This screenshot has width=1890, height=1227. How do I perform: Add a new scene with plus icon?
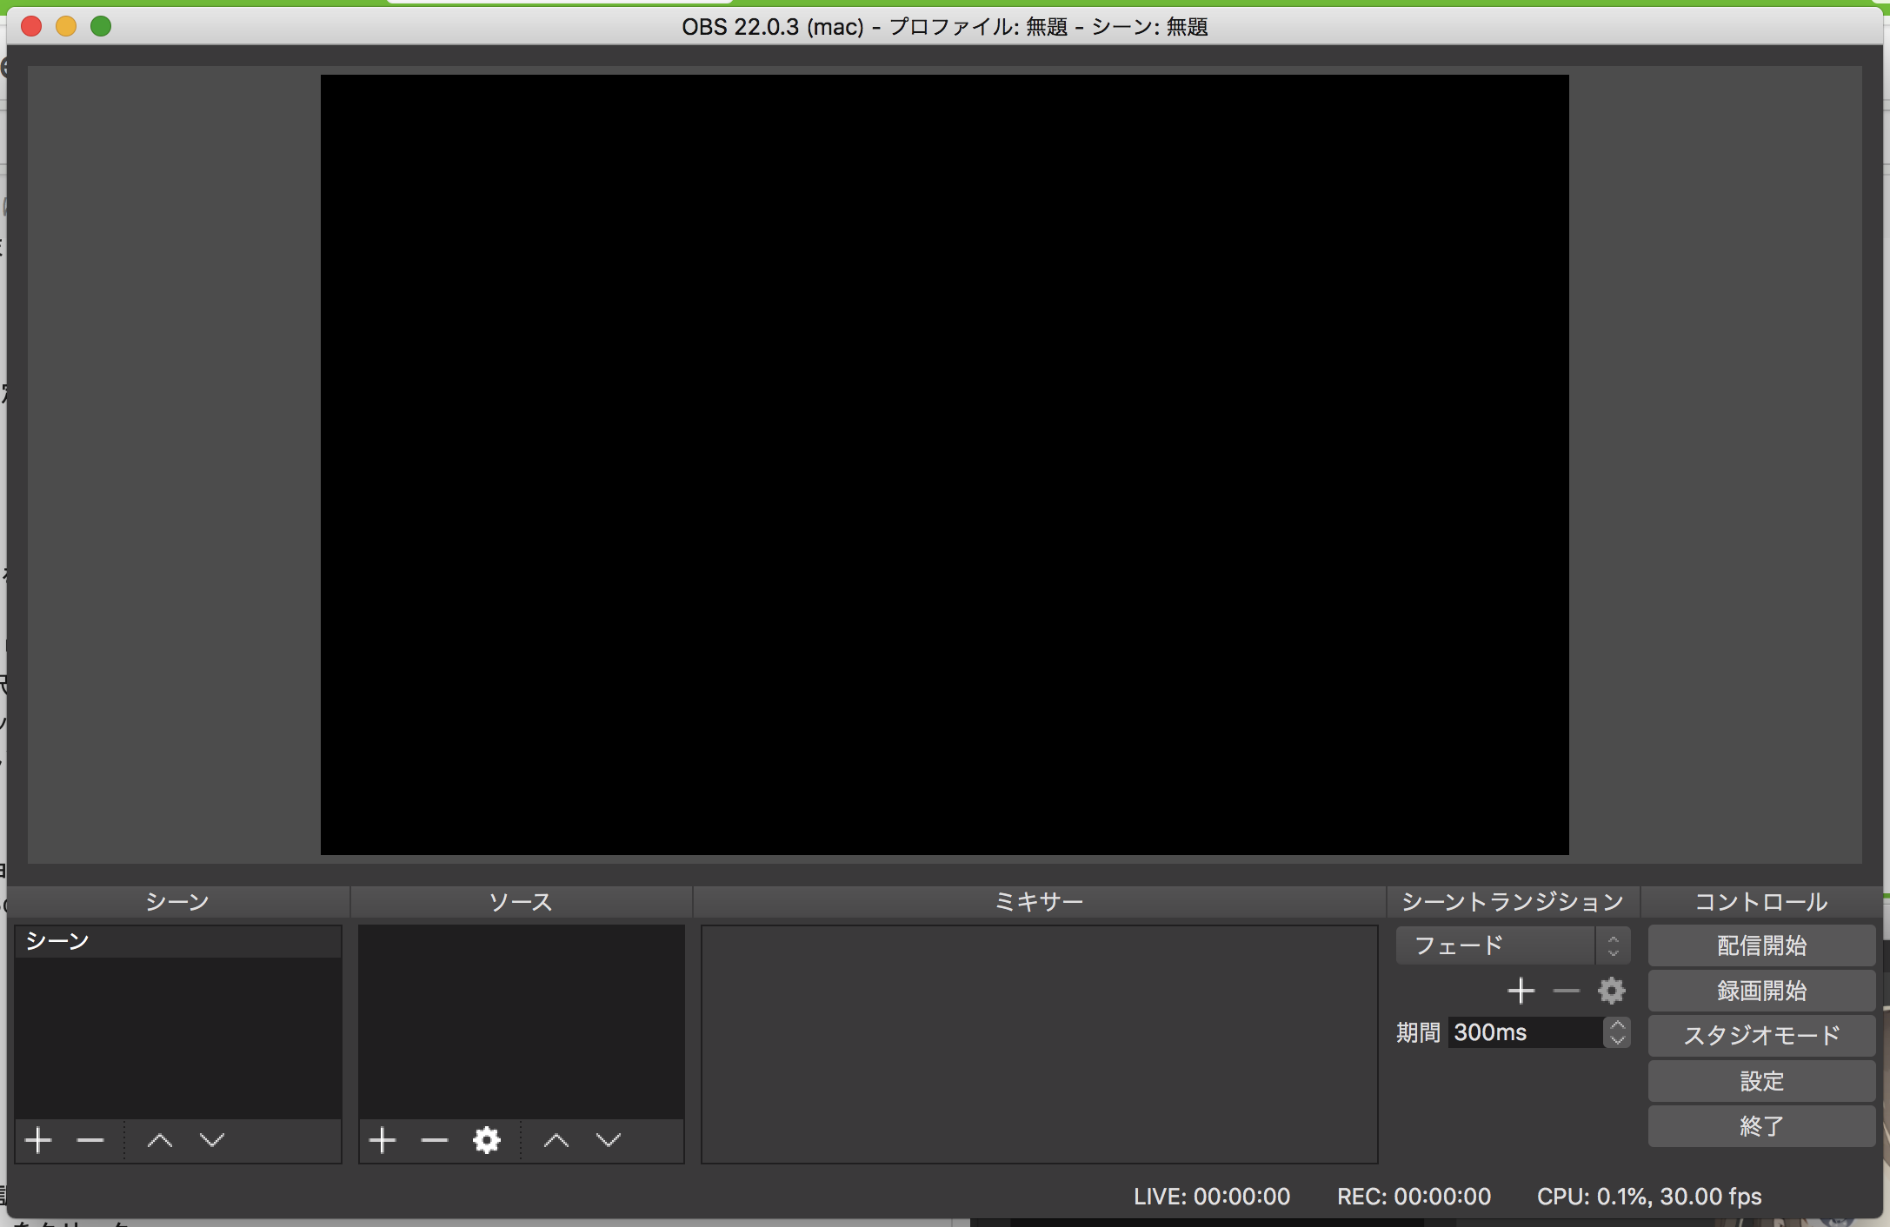pyautogui.click(x=38, y=1140)
